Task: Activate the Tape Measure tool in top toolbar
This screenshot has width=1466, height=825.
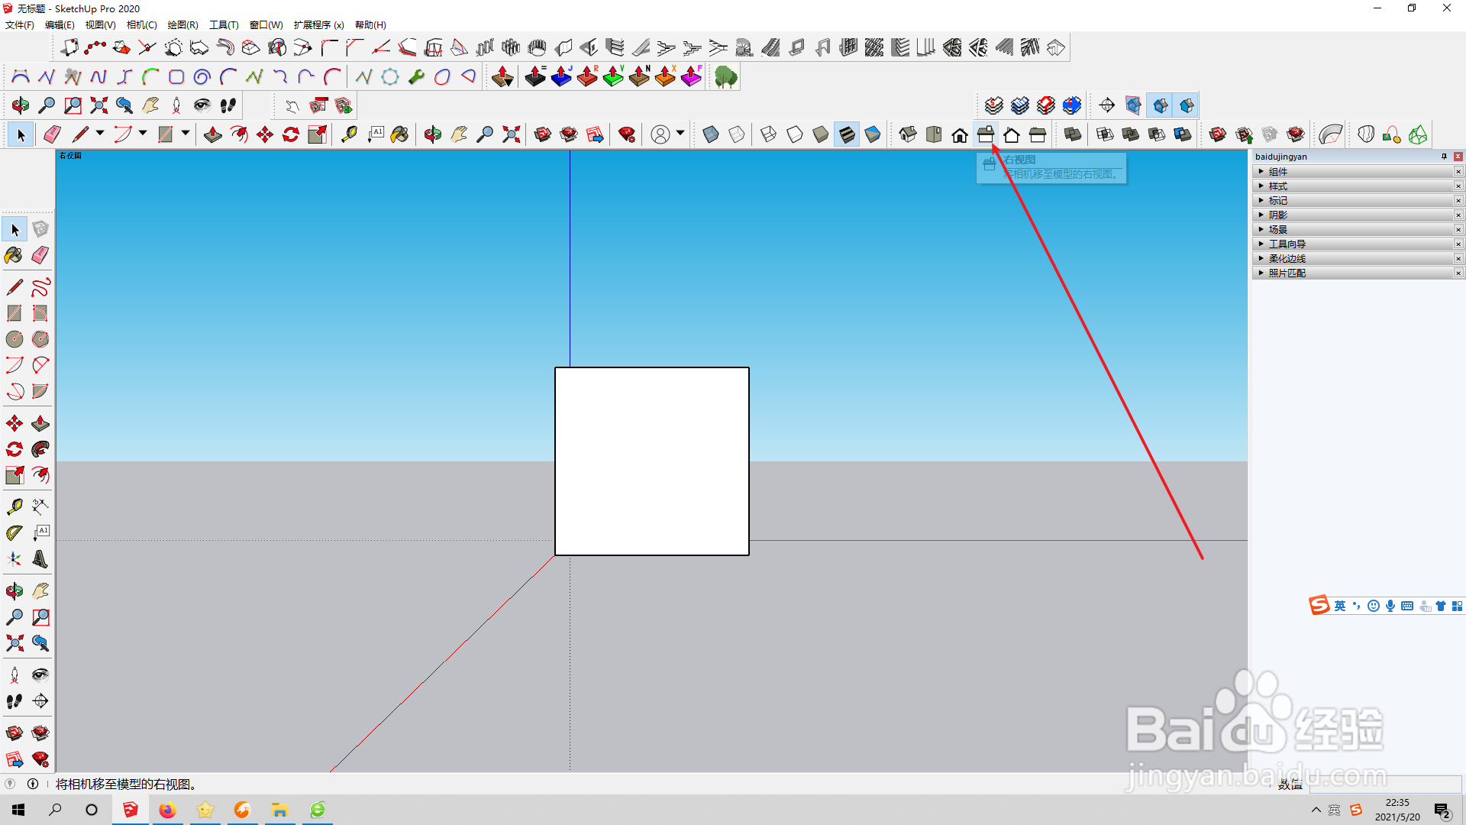Action: (349, 135)
